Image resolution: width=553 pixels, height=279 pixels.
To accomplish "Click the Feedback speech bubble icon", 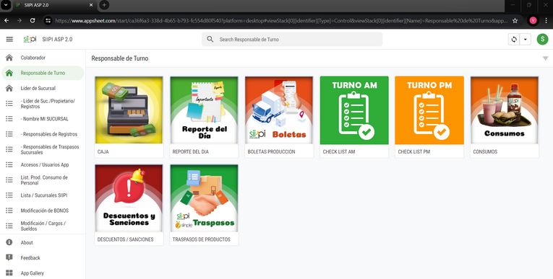I will tap(9, 257).
